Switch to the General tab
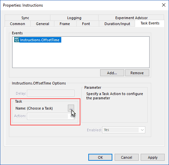This screenshot has width=169, height=165. pyautogui.click(x=42, y=24)
